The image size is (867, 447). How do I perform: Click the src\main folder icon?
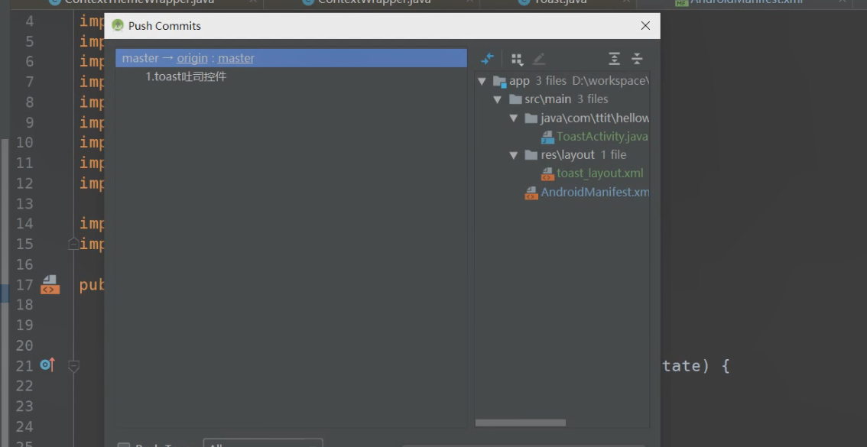tap(515, 99)
